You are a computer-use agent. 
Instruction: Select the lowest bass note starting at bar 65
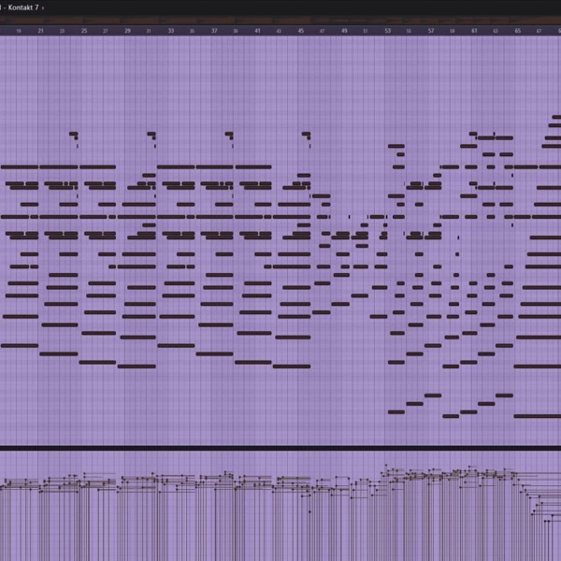538,416
